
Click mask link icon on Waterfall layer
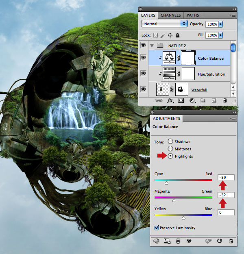pos(172,89)
